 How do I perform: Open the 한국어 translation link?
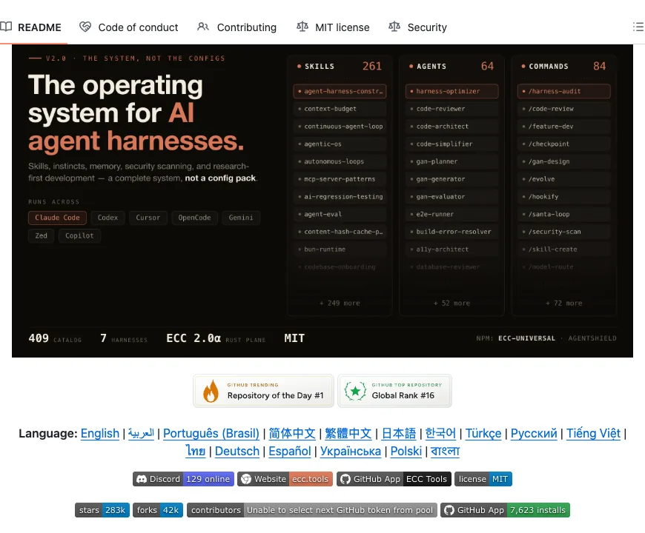tap(440, 433)
